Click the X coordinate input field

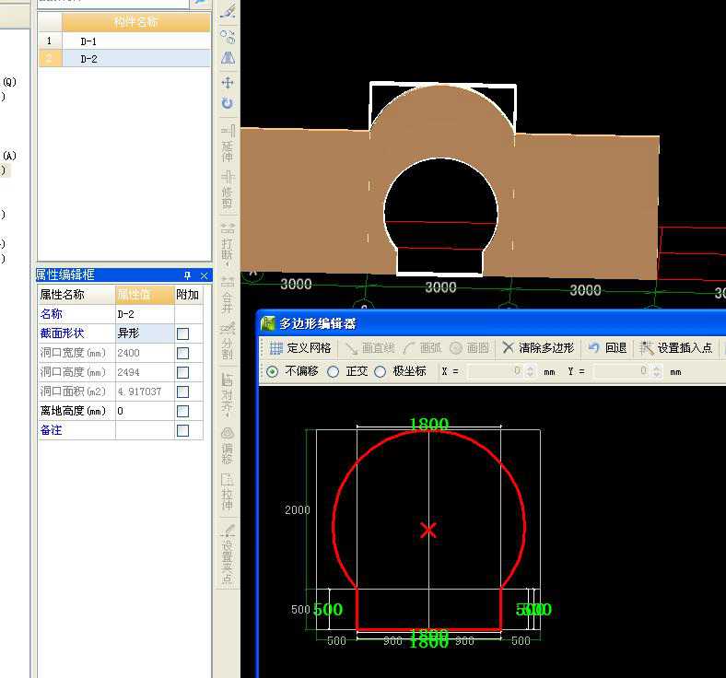(x=497, y=371)
